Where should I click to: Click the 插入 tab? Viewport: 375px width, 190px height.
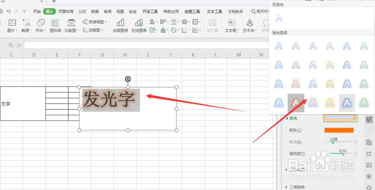point(49,11)
